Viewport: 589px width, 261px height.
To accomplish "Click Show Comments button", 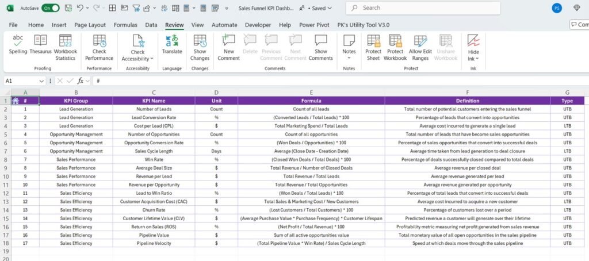I will click(x=321, y=48).
